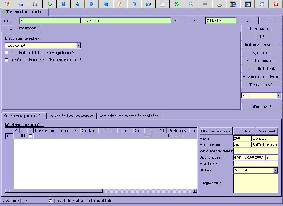Open 'Komissiós lista nyomtatása' tab
The image size is (283, 206).
click(71, 116)
